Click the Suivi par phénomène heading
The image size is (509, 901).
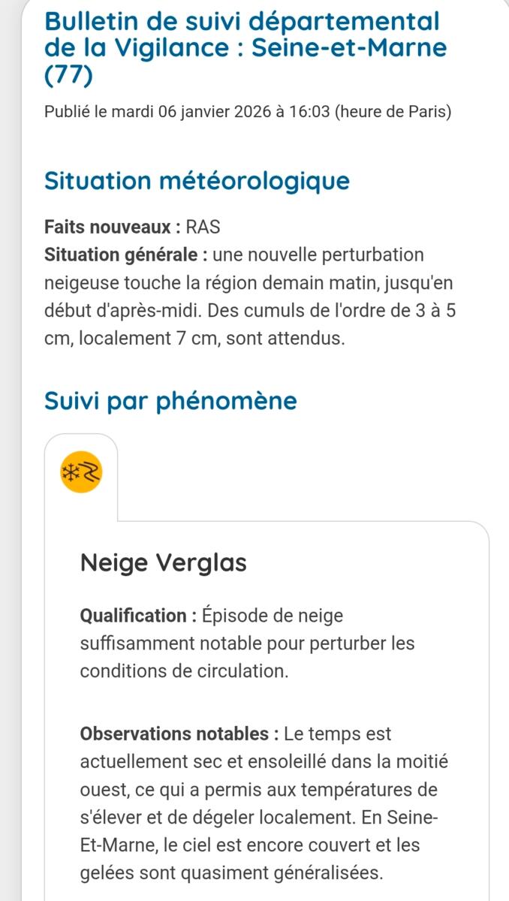tap(170, 400)
